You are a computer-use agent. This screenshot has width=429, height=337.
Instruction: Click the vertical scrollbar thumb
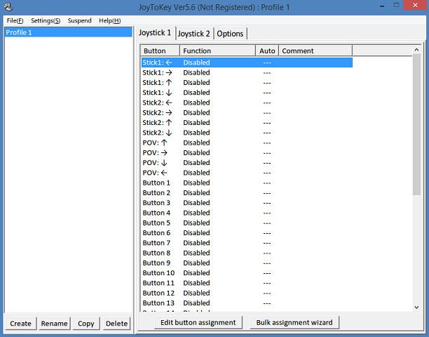click(x=416, y=125)
